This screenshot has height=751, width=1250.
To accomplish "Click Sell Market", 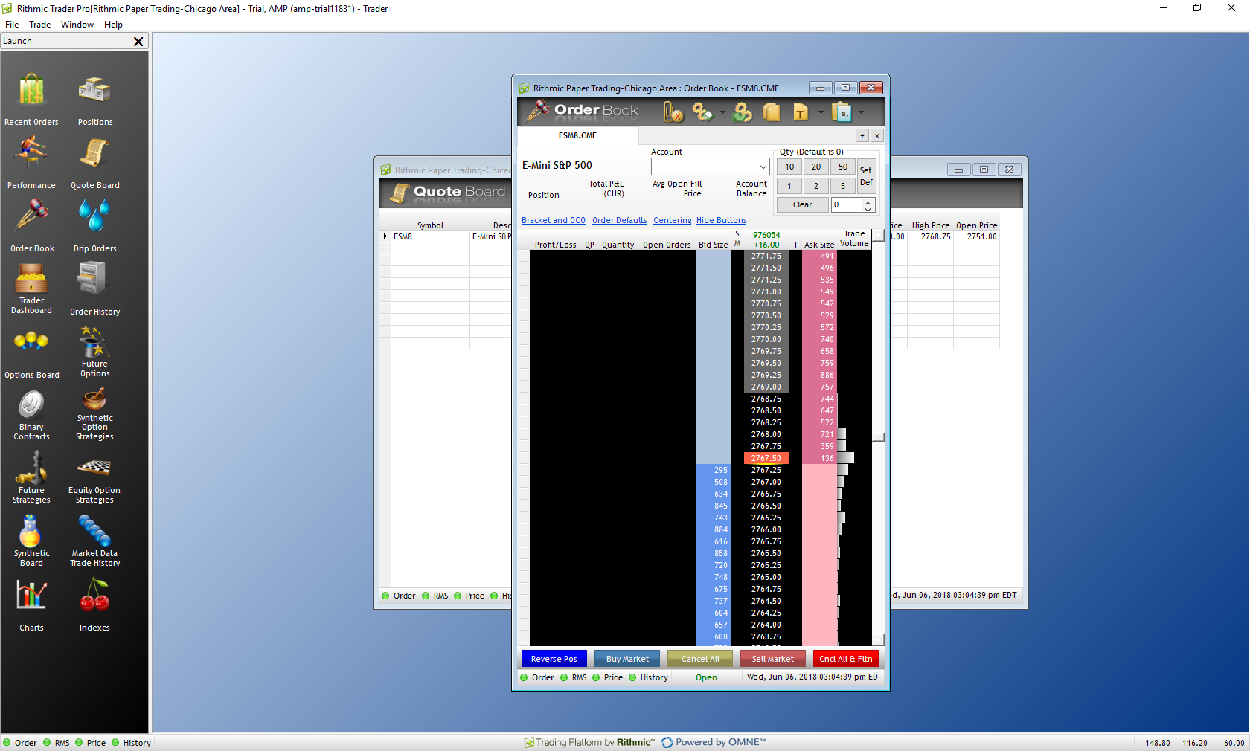I will point(773,659).
